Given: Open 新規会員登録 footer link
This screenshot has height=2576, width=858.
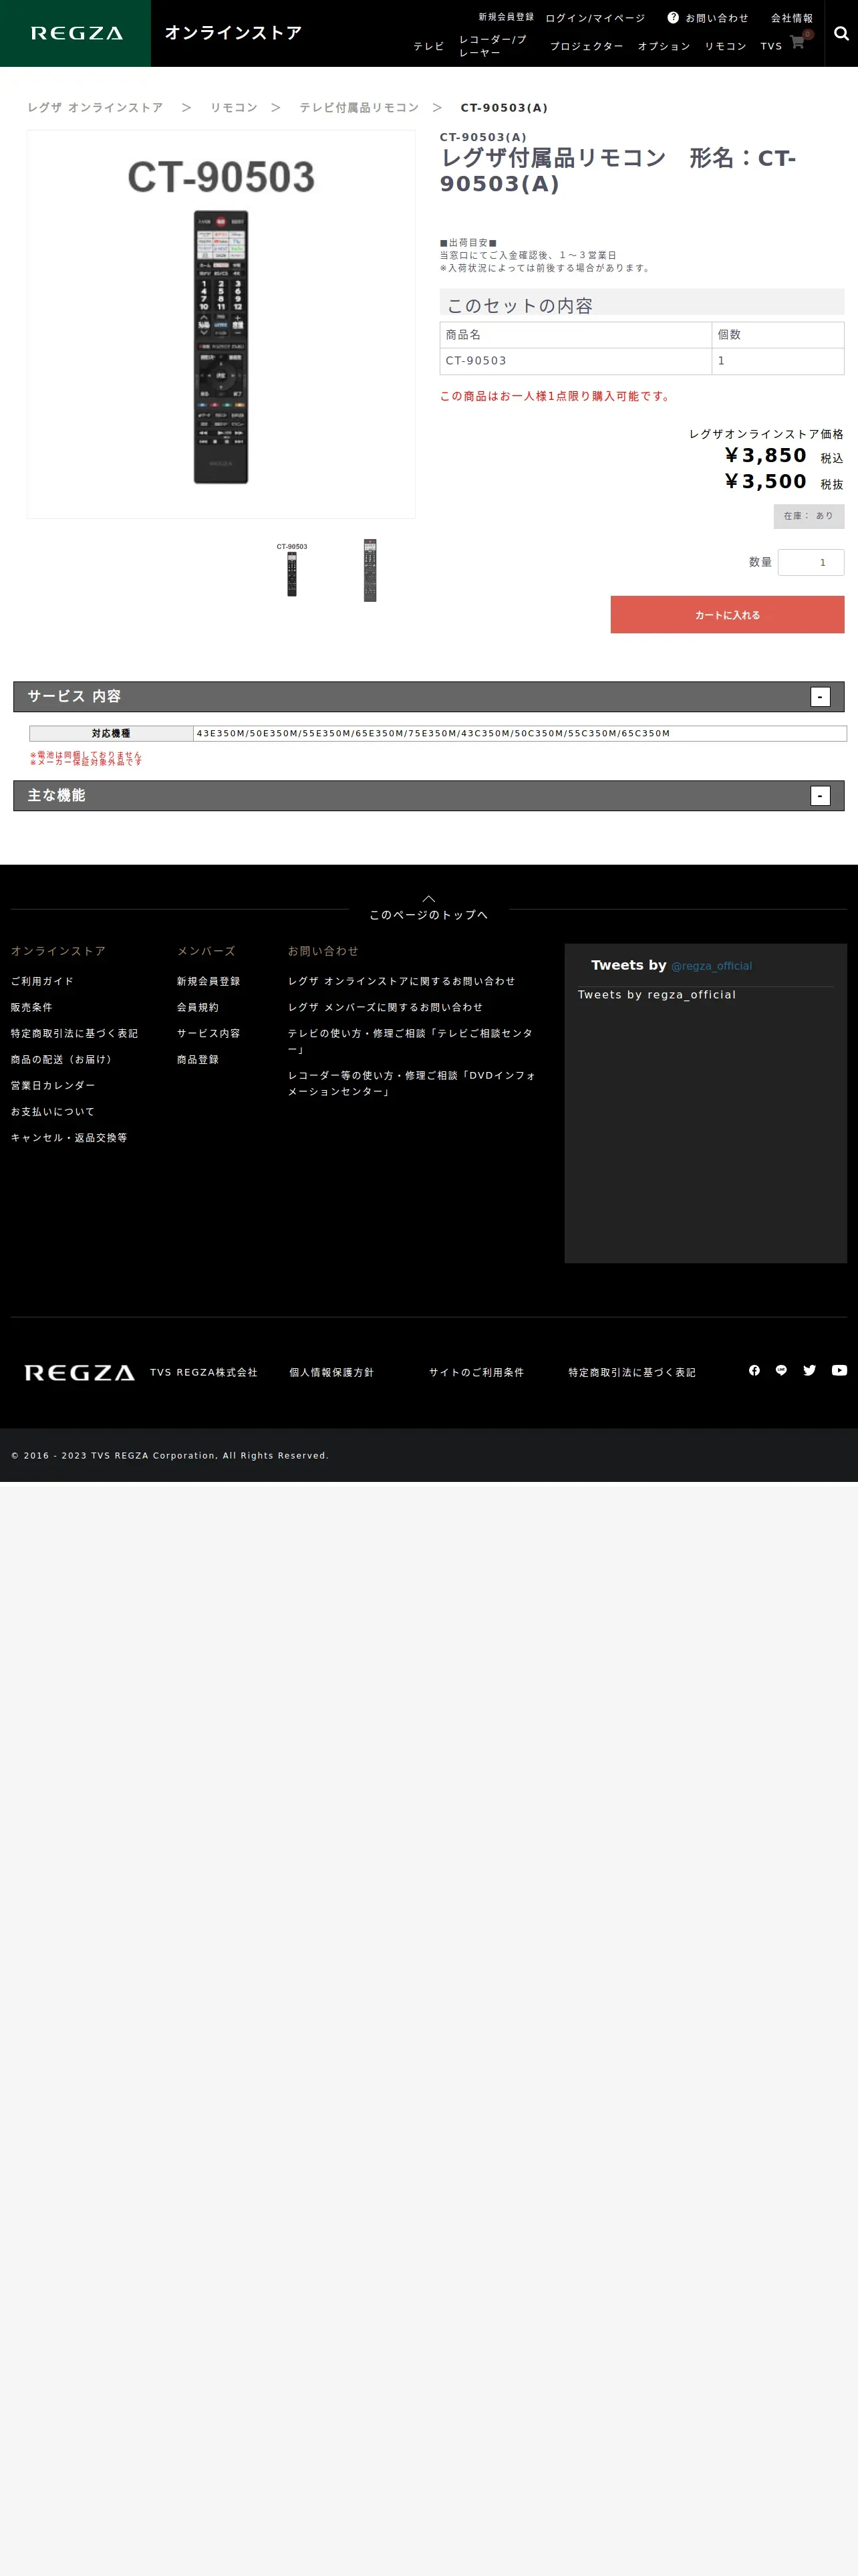Looking at the screenshot, I should (208, 981).
